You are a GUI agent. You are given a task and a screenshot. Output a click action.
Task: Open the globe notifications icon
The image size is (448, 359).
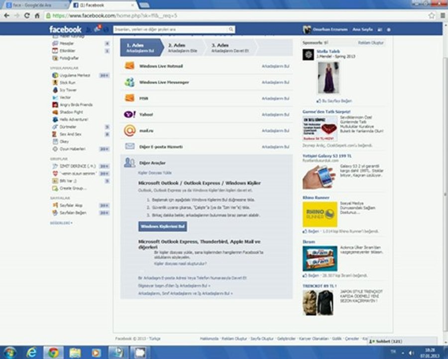tap(106, 29)
